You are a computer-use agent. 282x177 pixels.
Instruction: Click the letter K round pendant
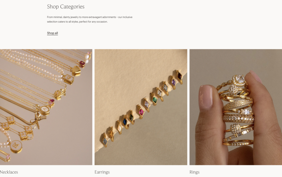click(x=16, y=147)
